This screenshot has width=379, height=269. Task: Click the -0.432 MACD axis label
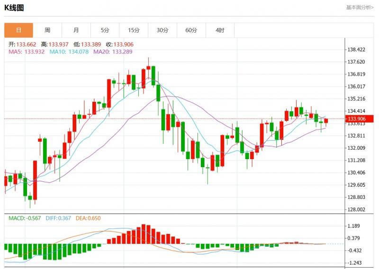[353, 251]
